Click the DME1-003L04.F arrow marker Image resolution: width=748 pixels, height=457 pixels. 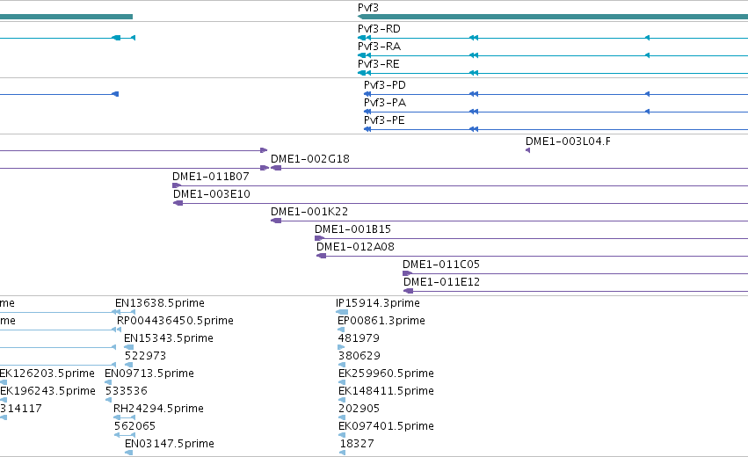point(527,150)
